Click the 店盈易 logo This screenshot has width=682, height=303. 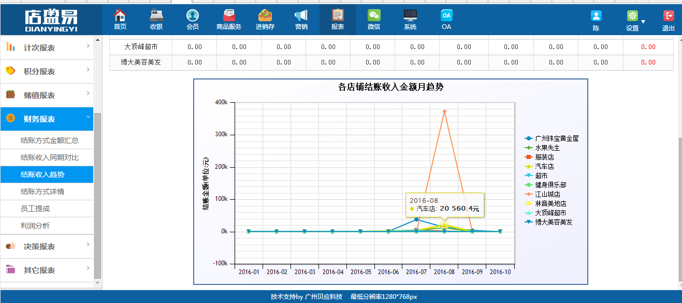(x=51, y=21)
